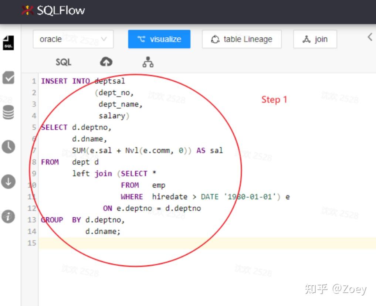Select the lineage diagram icon next to upload

tap(148, 62)
